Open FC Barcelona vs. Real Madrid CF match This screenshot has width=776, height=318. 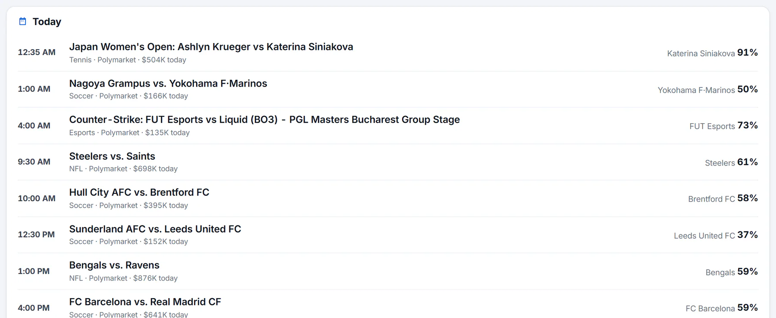(x=145, y=302)
